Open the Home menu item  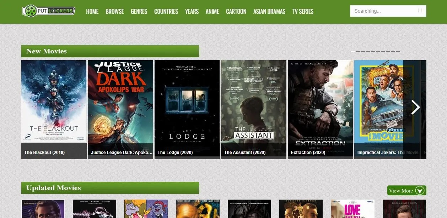[92, 11]
